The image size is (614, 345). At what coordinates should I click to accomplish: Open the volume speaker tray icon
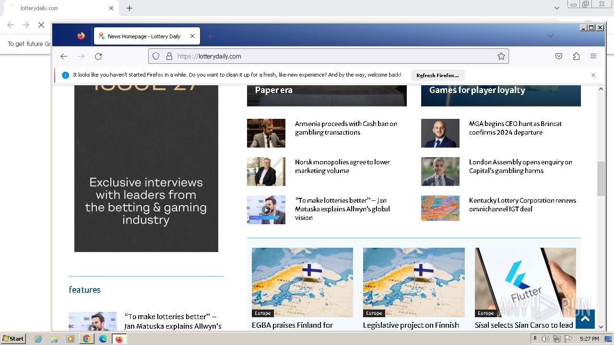pyautogui.click(x=545, y=339)
